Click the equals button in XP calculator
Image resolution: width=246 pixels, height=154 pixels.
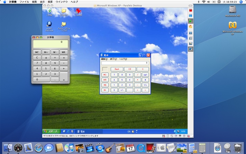[145, 90]
